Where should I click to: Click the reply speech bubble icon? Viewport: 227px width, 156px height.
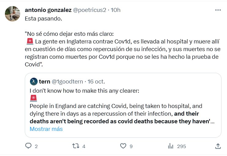click(x=28, y=146)
